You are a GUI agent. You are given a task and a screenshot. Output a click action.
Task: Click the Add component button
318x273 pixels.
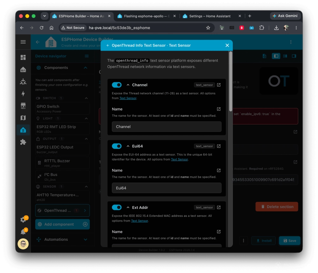coord(62,224)
